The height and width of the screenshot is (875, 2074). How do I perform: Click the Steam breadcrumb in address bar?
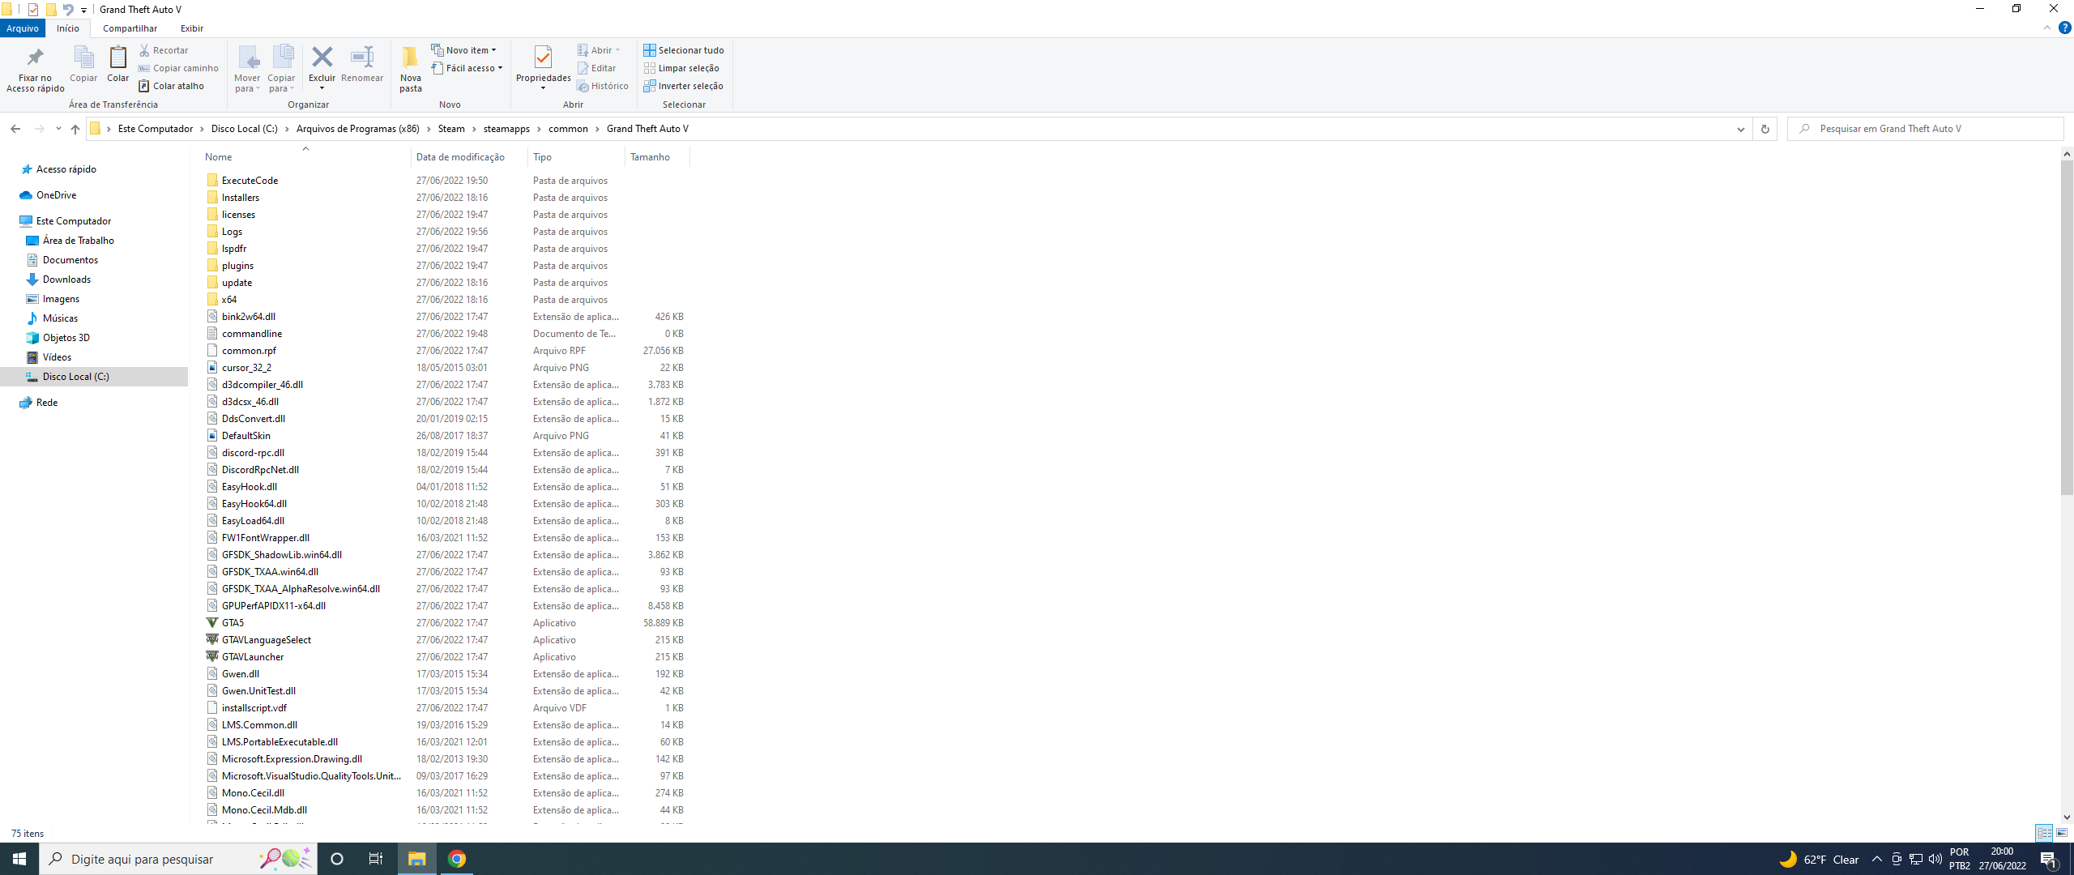tap(451, 129)
